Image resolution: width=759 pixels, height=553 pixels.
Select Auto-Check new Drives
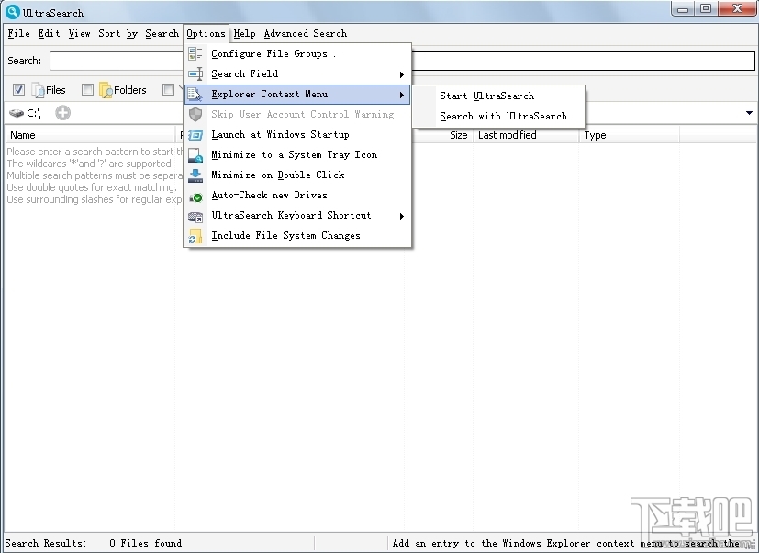(297, 196)
